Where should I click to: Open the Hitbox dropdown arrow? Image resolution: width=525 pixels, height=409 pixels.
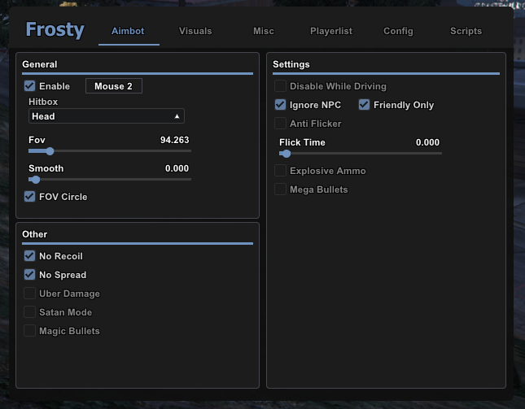[177, 116]
